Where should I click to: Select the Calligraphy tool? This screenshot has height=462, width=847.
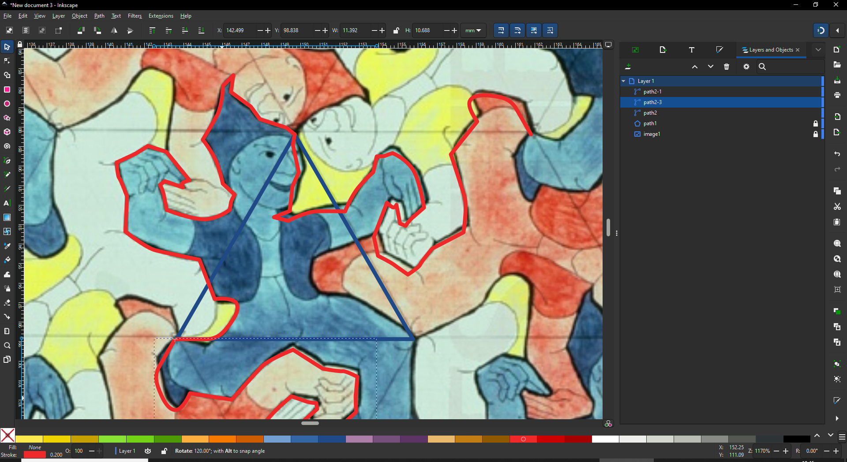click(x=7, y=189)
